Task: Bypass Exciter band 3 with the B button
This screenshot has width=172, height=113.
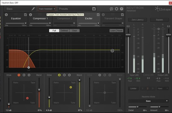Action: pyautogui.click(x=105, y=75)
